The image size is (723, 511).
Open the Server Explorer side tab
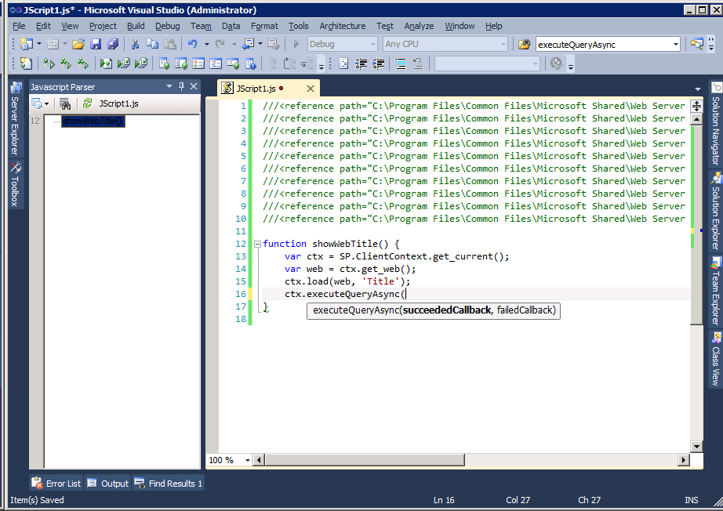click(15, 118)
